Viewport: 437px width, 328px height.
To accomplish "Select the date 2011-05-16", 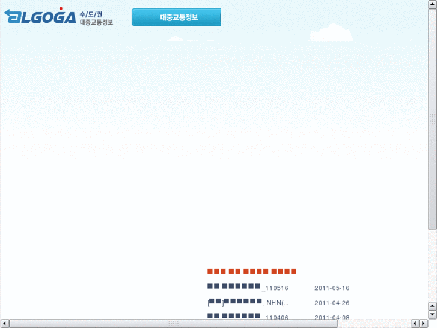I will pyautogui.click(x=332, y=288).
